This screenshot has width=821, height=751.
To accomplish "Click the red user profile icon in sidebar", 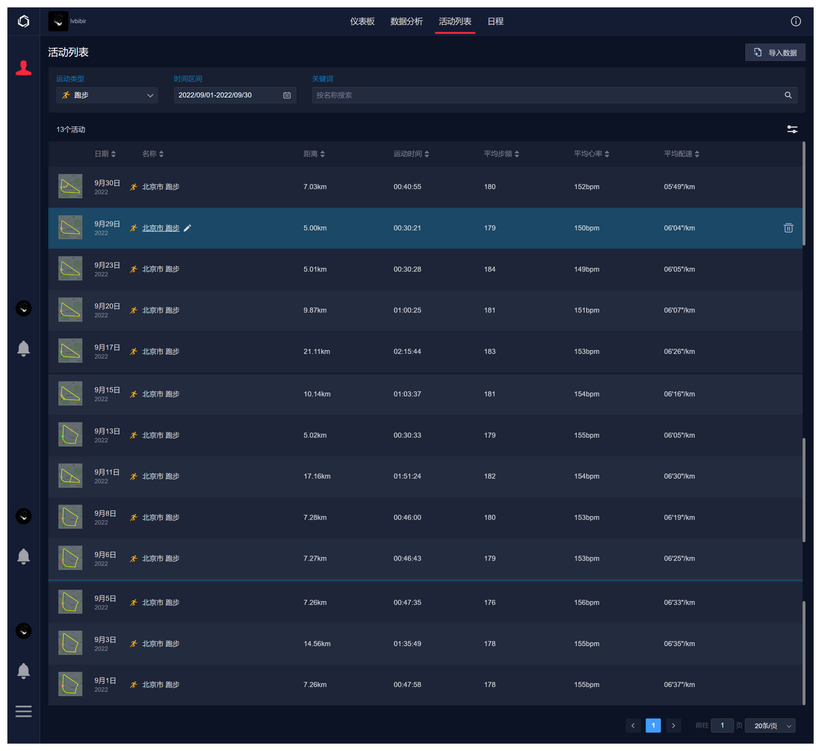I will point(23,68).
